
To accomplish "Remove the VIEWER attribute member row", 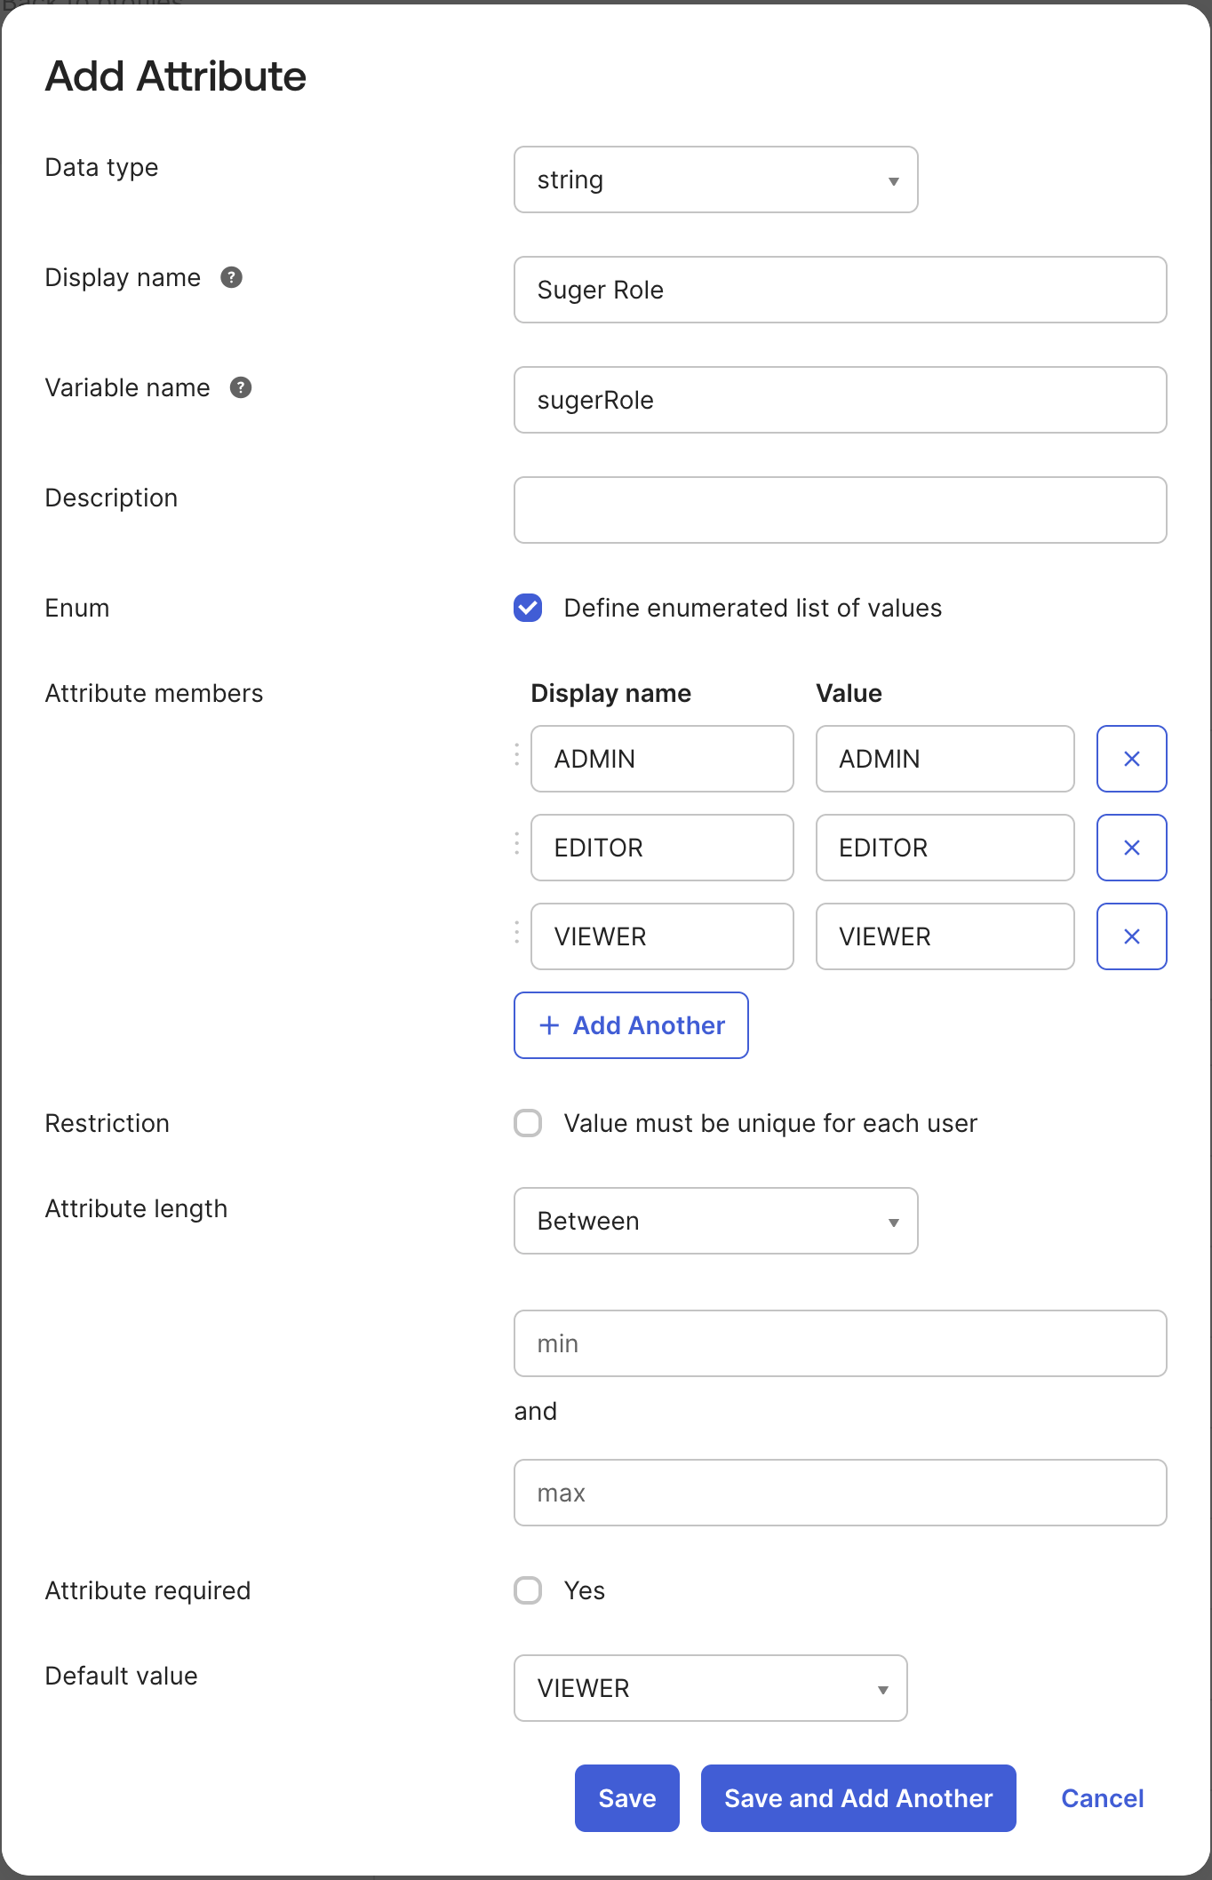I will point(1131,936).
